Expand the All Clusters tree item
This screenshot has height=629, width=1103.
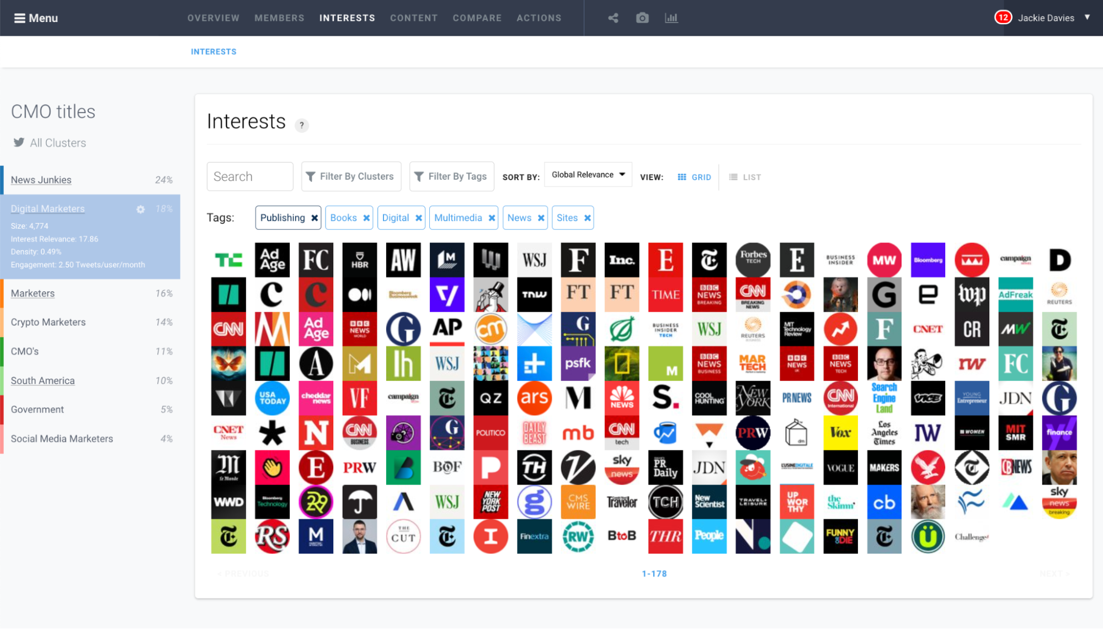coord(57,143)
